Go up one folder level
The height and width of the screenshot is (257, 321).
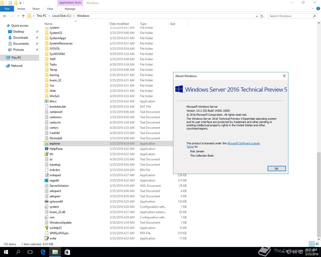[x=23, y=16]
